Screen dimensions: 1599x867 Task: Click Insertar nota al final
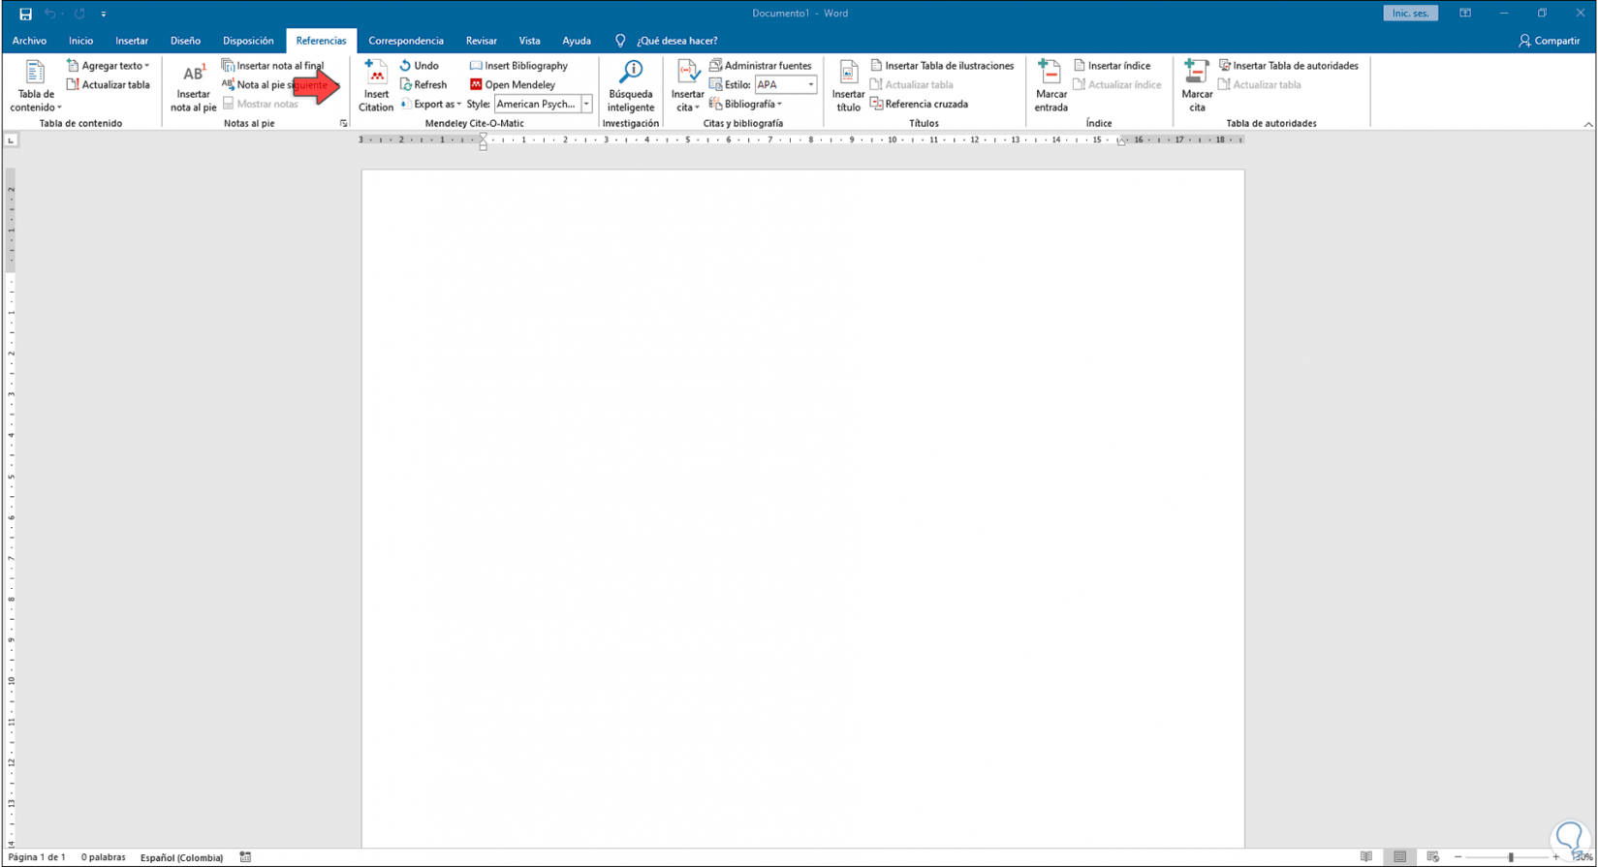[273, 66]
